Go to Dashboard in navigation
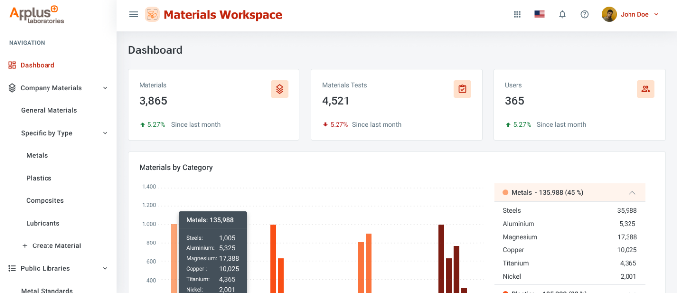 (x=37, y=65)
